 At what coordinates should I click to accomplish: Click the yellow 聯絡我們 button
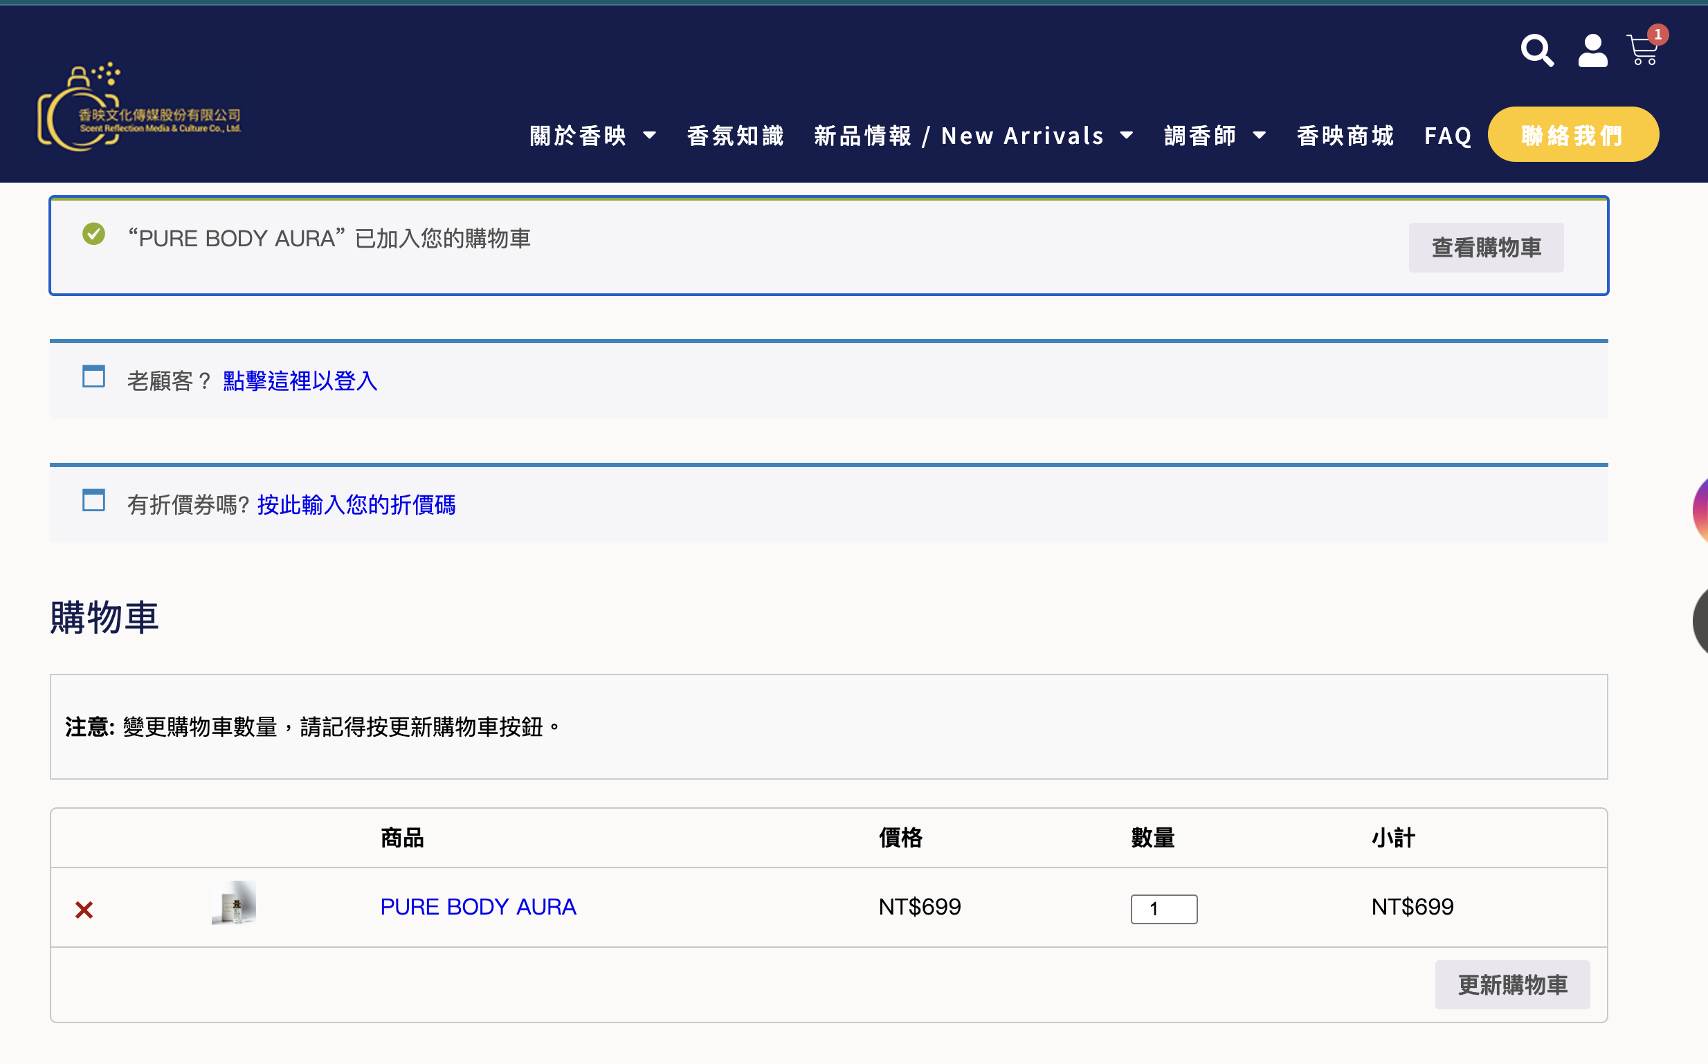click(1573, 134)
